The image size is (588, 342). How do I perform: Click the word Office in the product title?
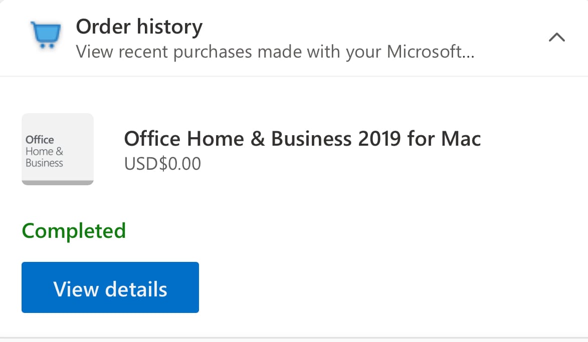coord(152,139)
